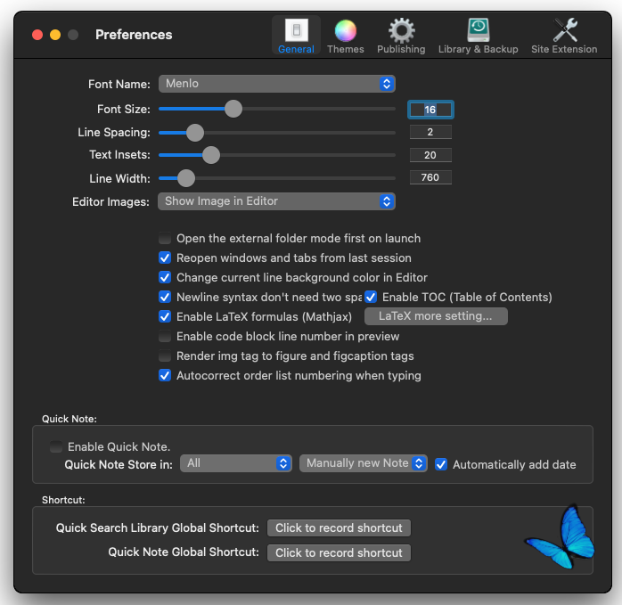
Task: Click the Line Width value field 760
Action: 430,177
